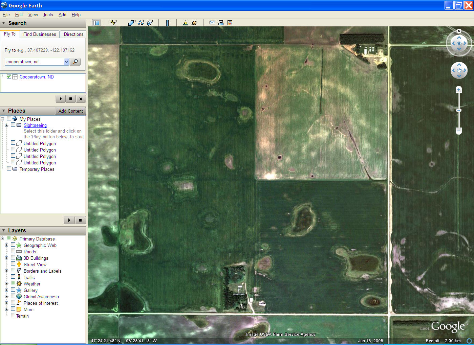Collapse the Places panel
Image resolution: width=474 pixels, height=345 pixels.
pyautogui.click(x=4, y=111)
